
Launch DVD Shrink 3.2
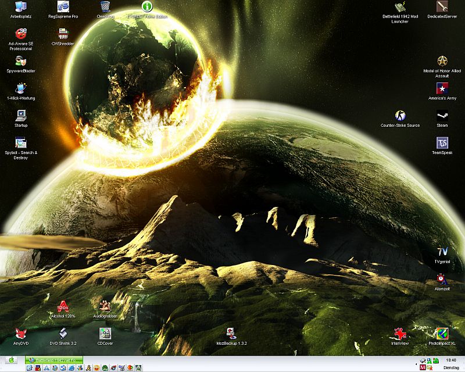[63, 333]
